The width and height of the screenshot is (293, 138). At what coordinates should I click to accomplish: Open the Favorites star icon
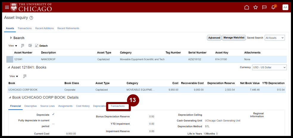pyautogui.click(x=255, y=7)
